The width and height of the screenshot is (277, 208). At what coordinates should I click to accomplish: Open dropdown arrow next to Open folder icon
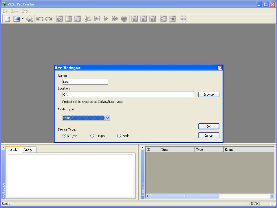click(23, 19)
